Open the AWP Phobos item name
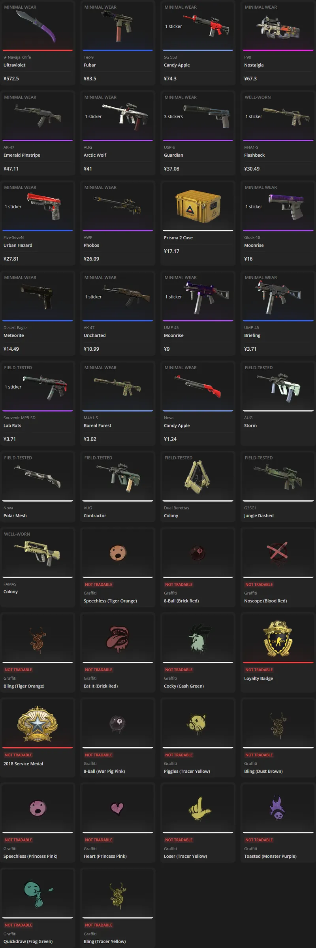 coord(91,245)
